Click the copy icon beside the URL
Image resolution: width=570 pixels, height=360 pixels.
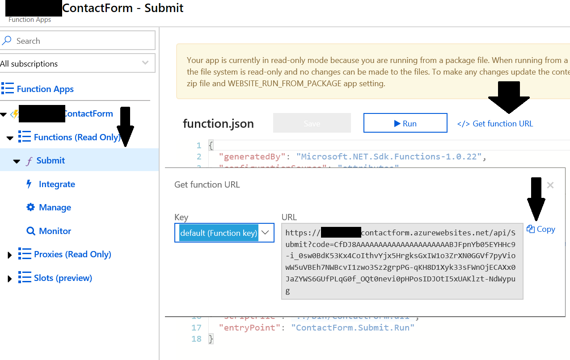[x=531, y=229]
